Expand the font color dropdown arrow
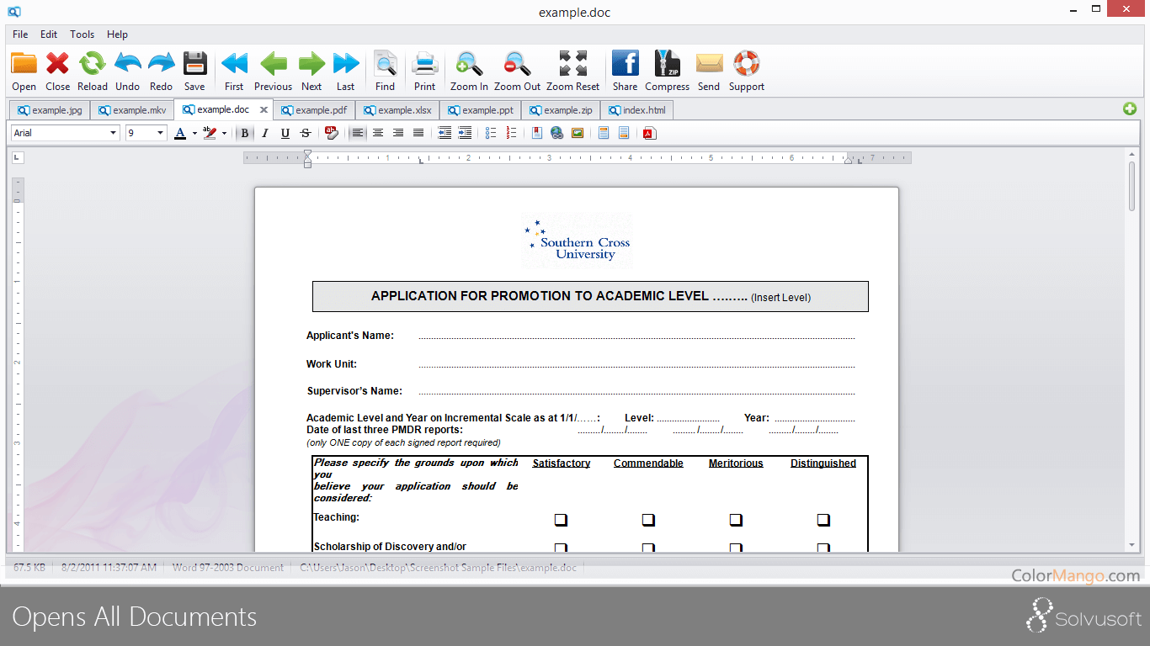Screen dimensions: 1150x646 (x=194, y=133)
